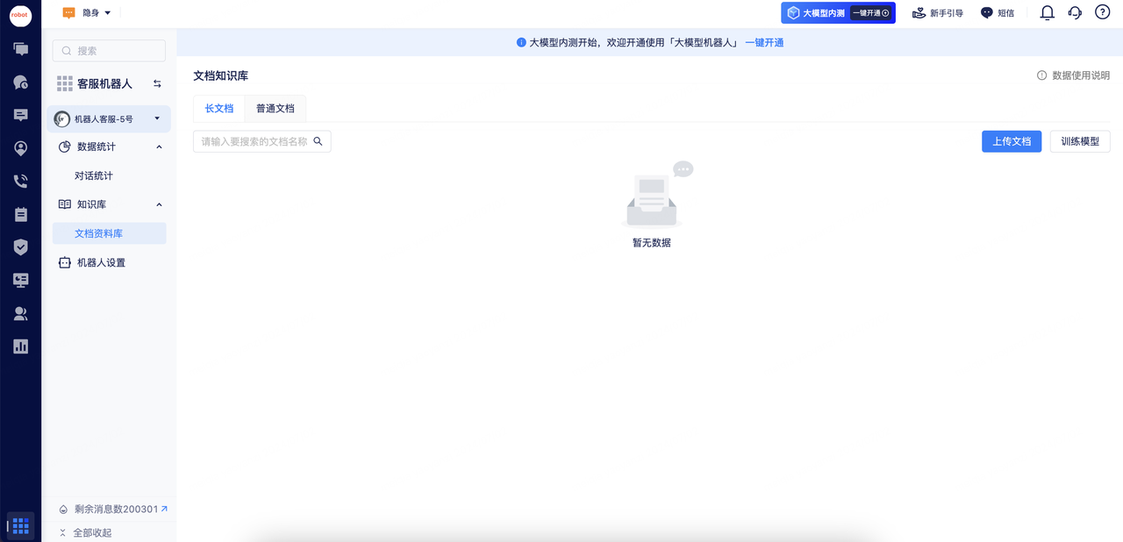Viewport: 1123px width, 542px height.
Task: Open the monitor screen sidebar icon
Action: (x=20, y=281)
